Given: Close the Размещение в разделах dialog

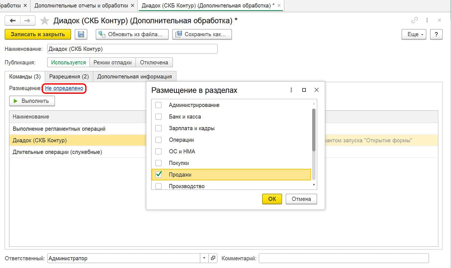Looking at the screenshot, I should point(316,90).
